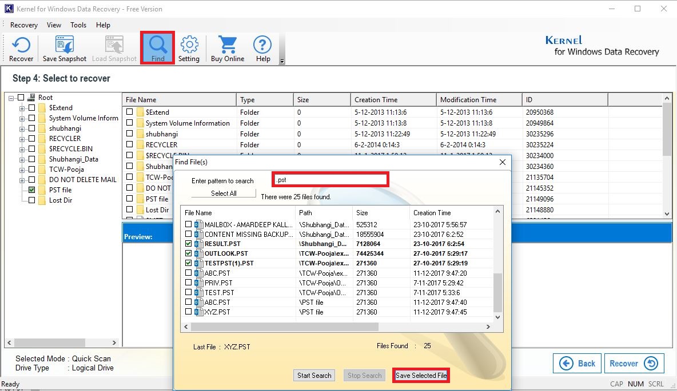Check the MAILBOX - AMARDEEP KALL file checkbox
Viewport: 677px width, 391px height.
coord(188,224)
